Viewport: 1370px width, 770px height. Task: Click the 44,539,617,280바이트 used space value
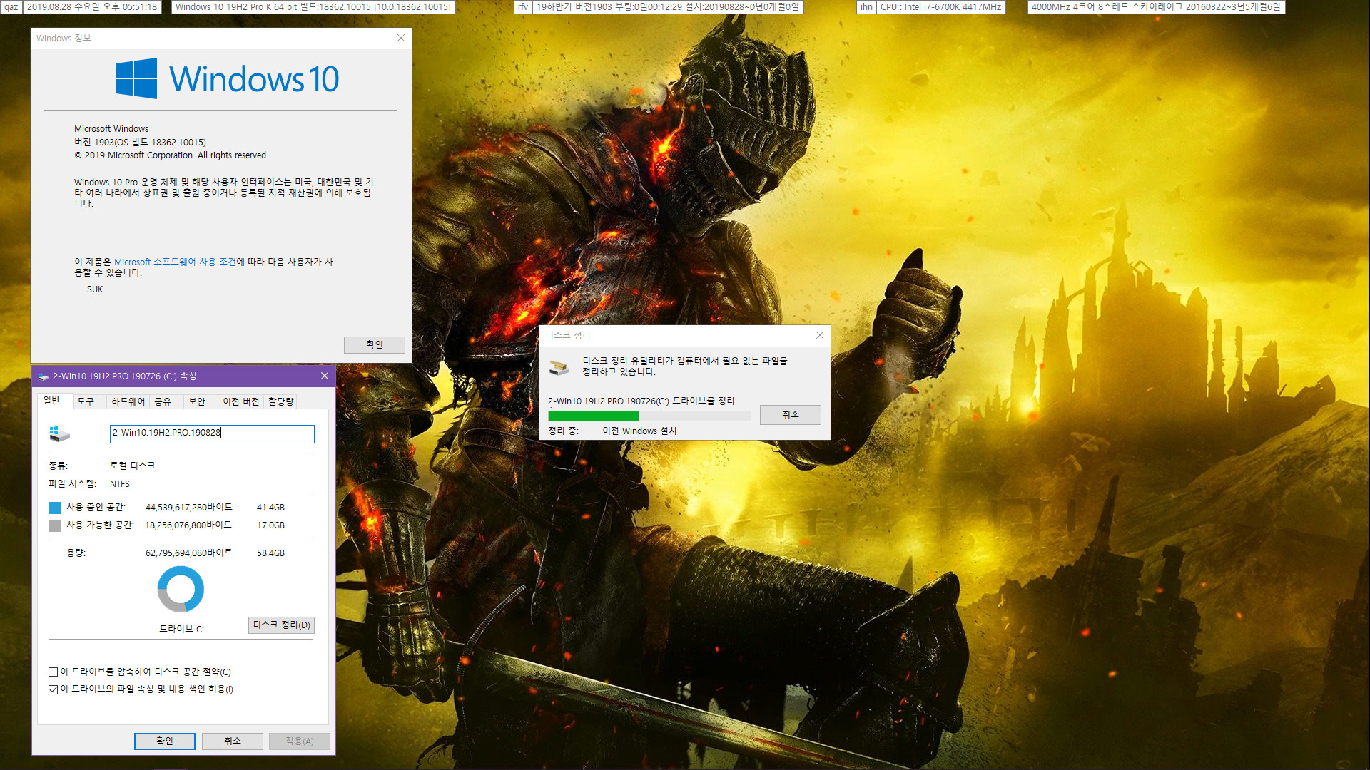189,508
